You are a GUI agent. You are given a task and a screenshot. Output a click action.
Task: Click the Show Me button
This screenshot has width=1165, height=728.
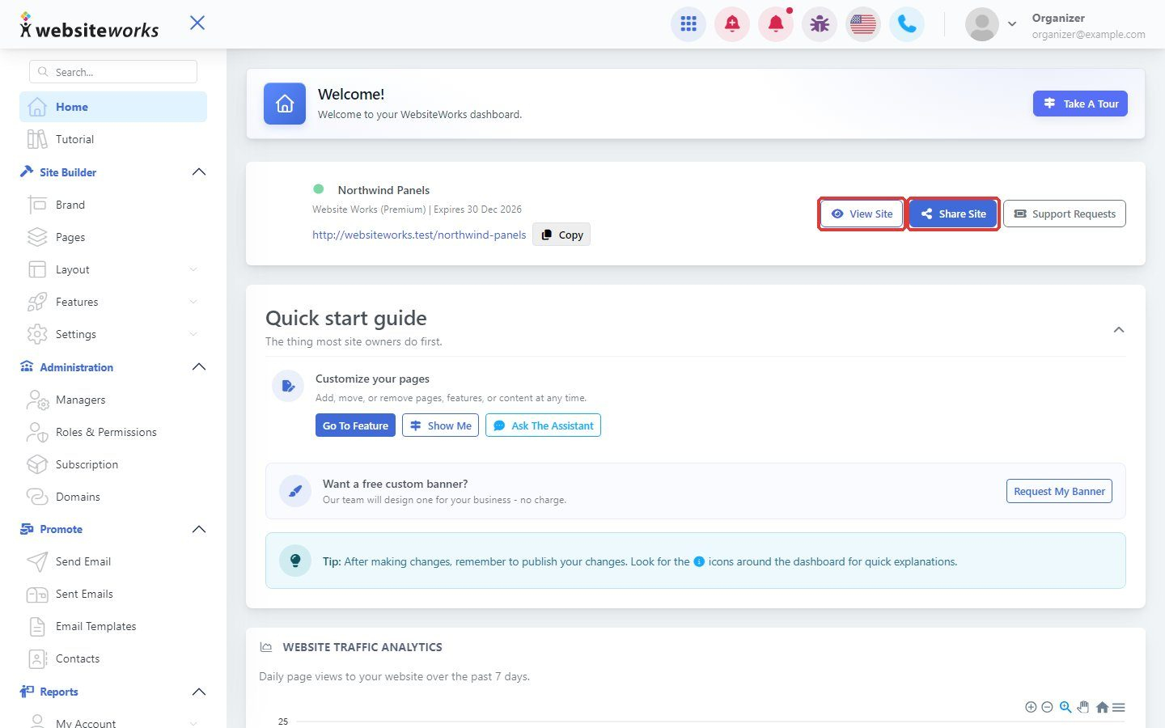(x=441, y=425)
